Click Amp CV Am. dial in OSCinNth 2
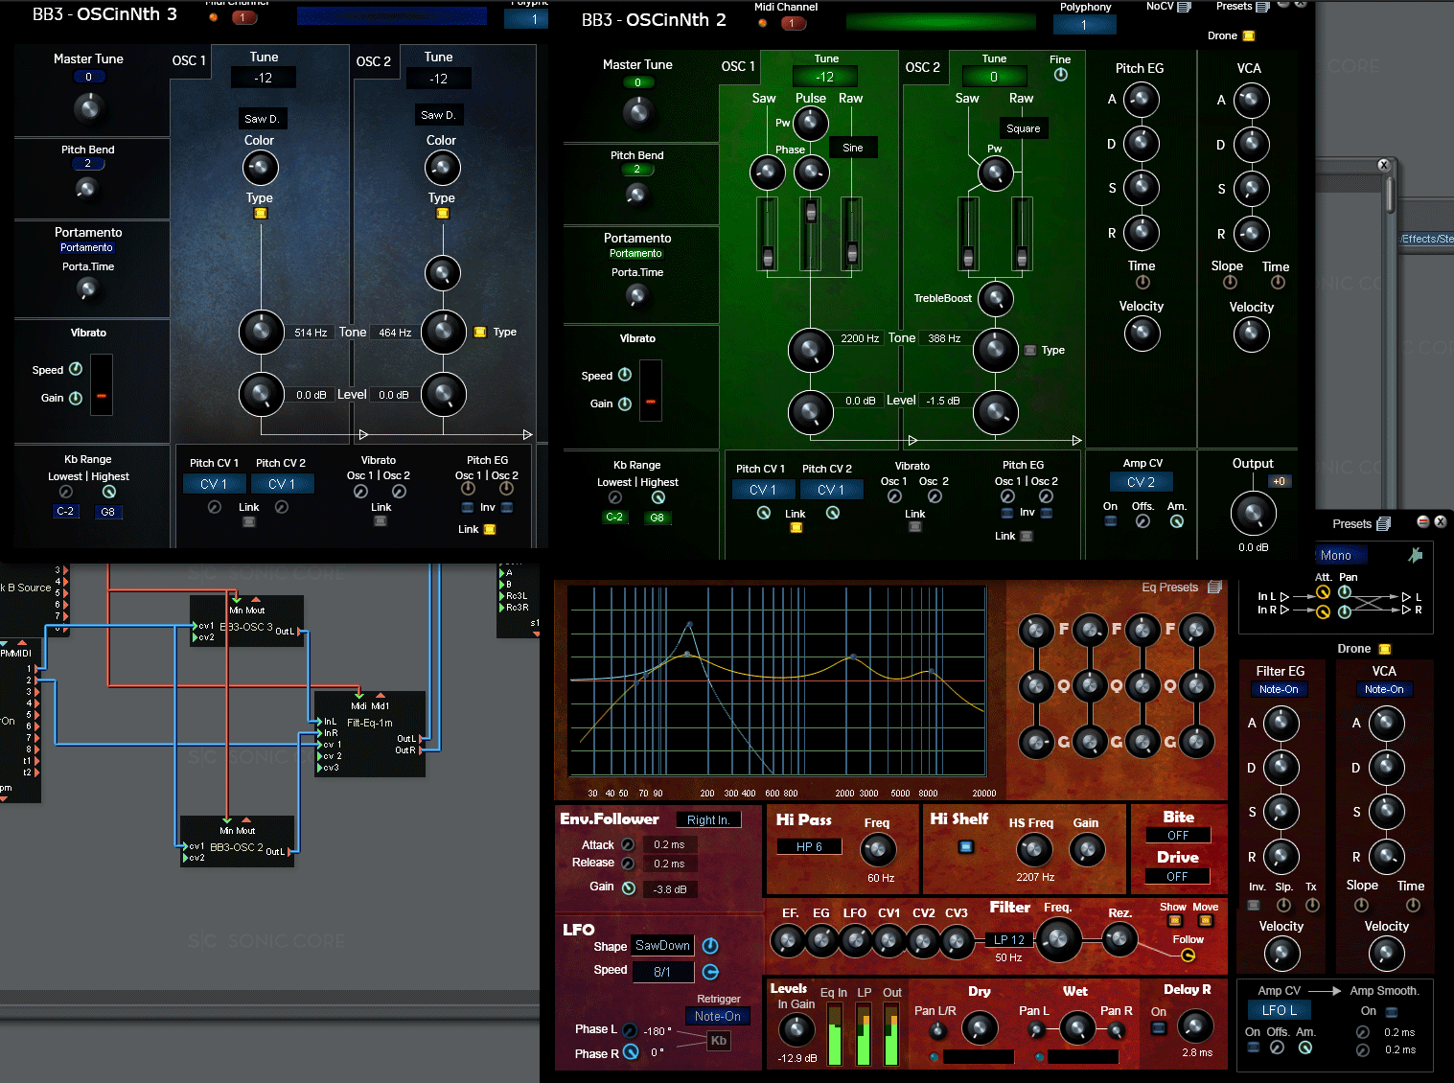Viewport: 1454px width, 1083px height. tap(1177, 521)
